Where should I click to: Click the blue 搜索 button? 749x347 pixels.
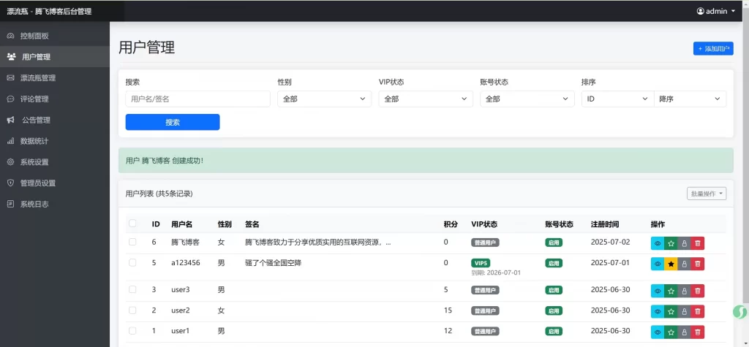[x=173, y=122]
